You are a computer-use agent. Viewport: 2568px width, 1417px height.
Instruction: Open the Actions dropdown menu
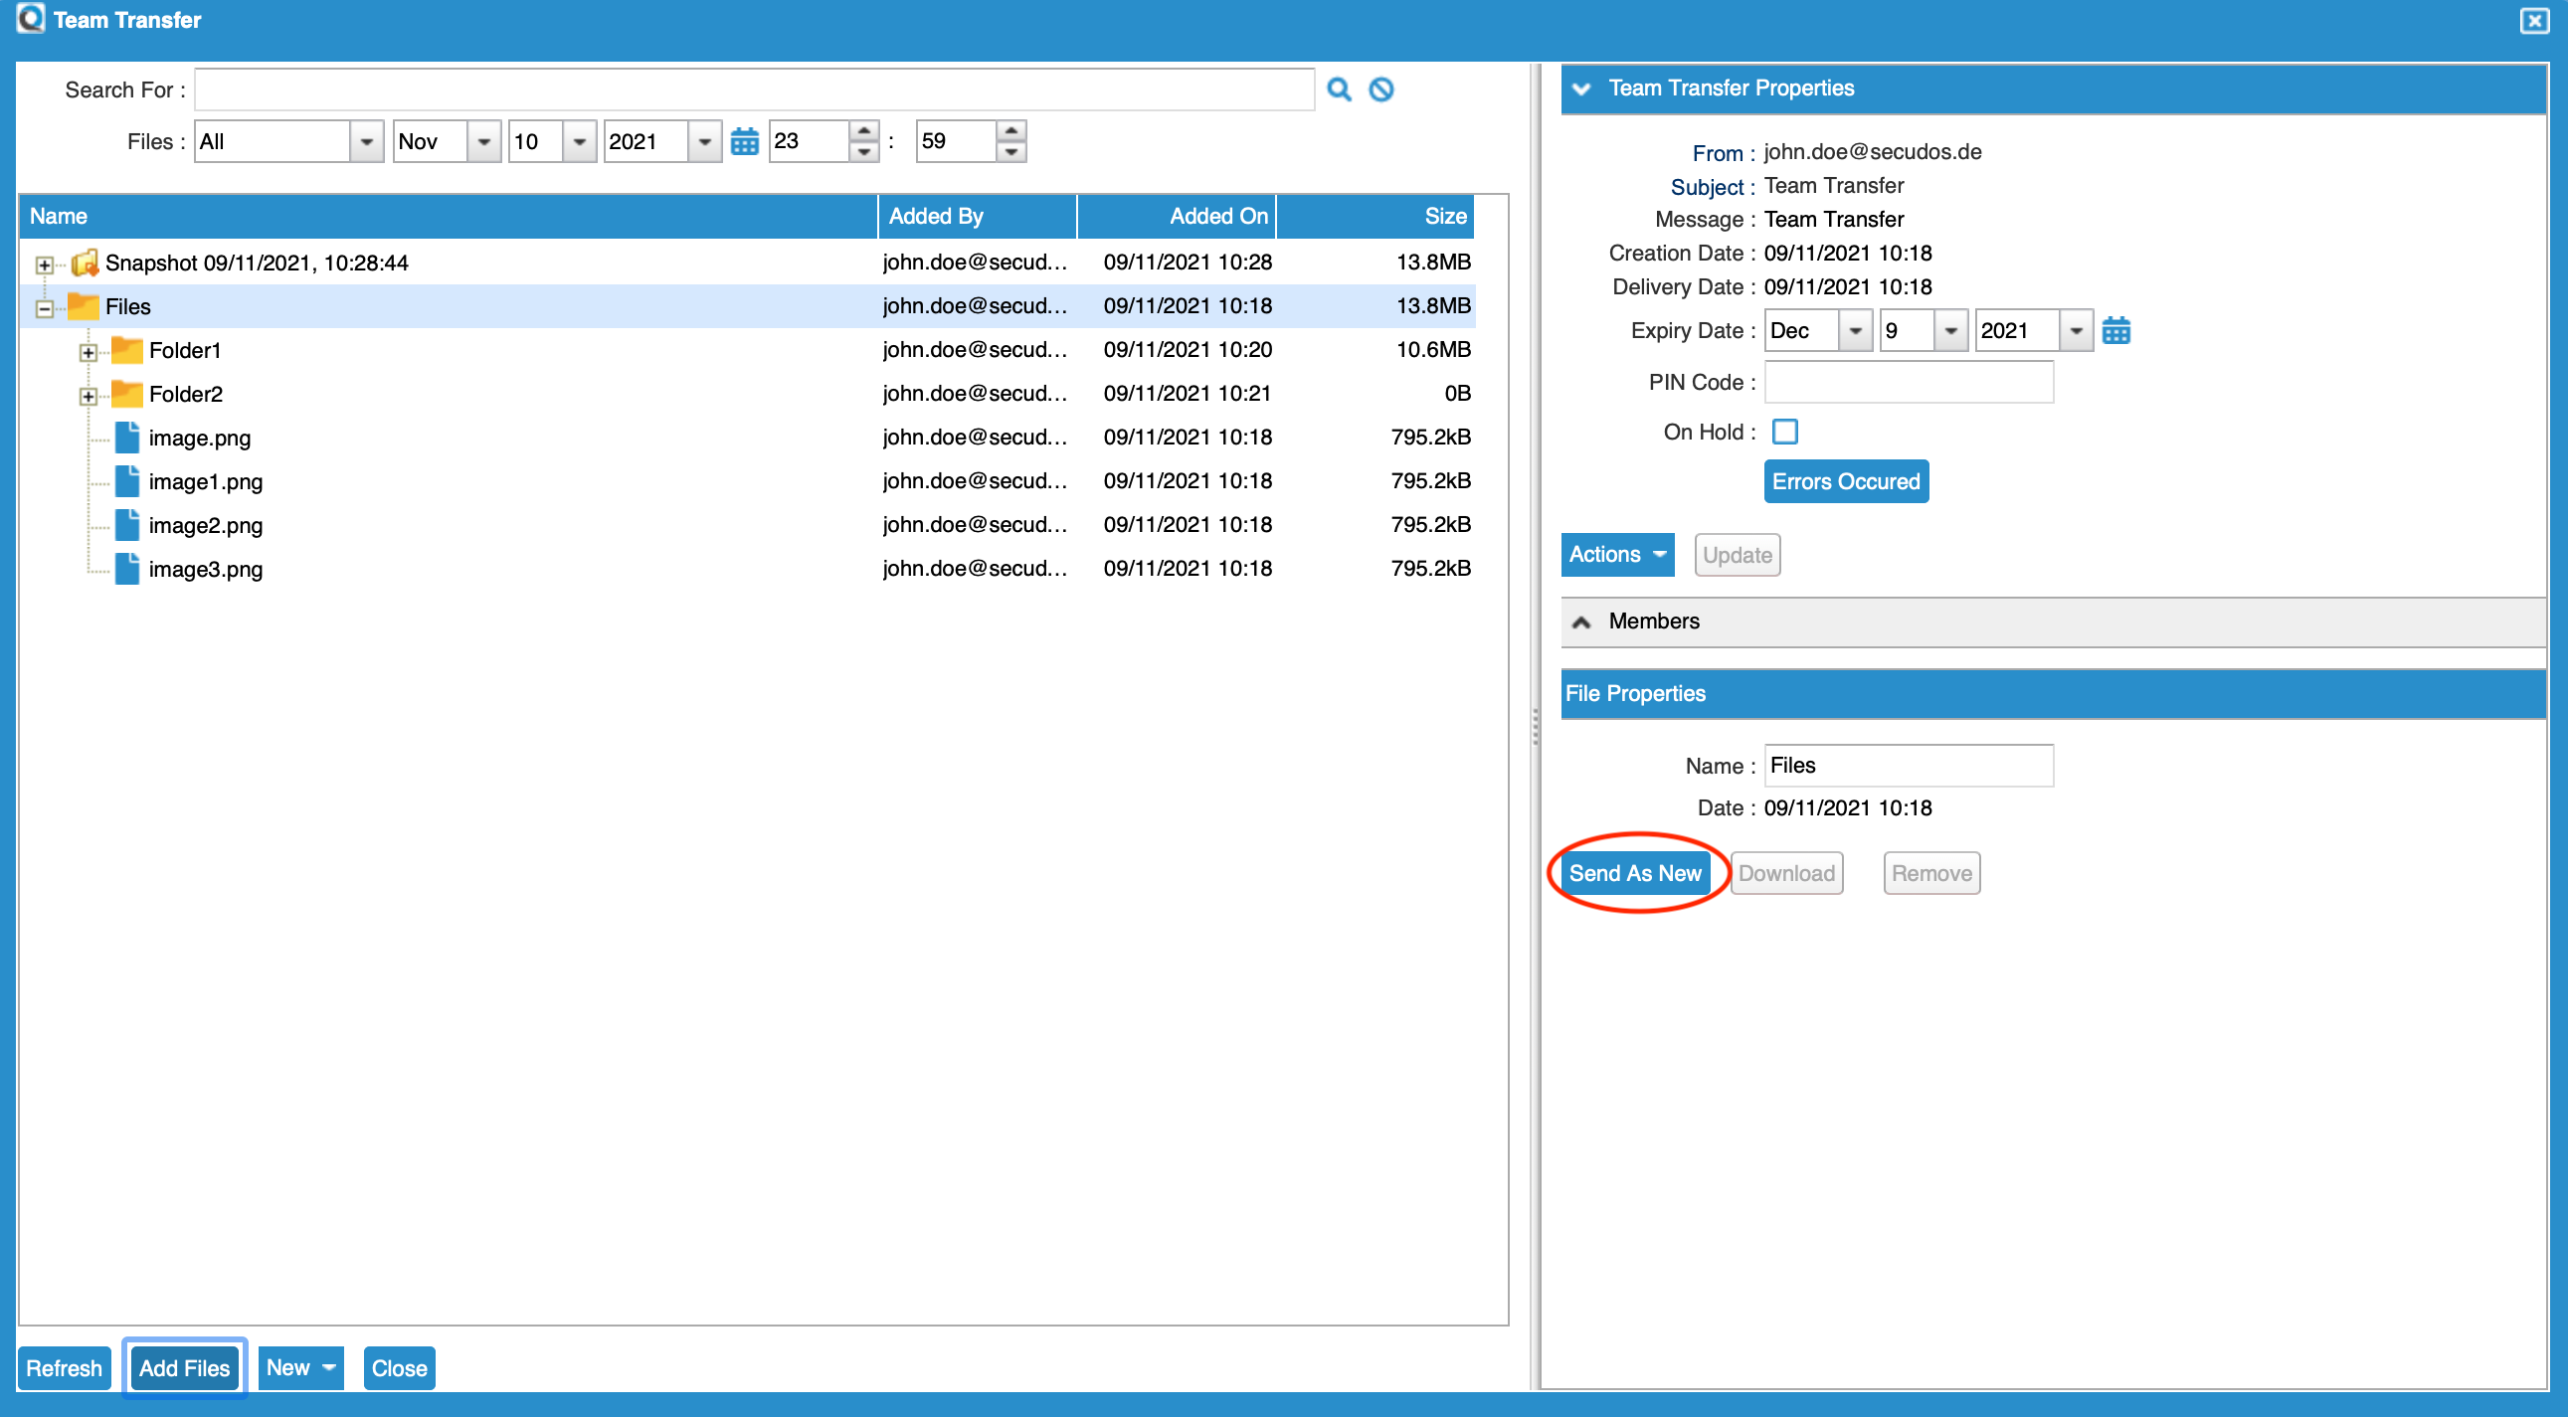(x=1616, y=555)
